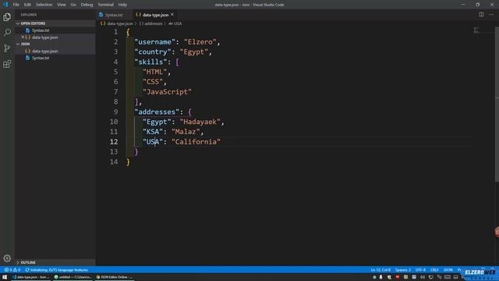Open the Search view in activity bar

(x=7, y=33)
